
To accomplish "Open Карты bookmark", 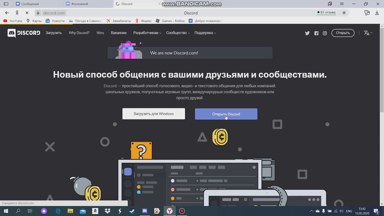I will click(34, 21).
